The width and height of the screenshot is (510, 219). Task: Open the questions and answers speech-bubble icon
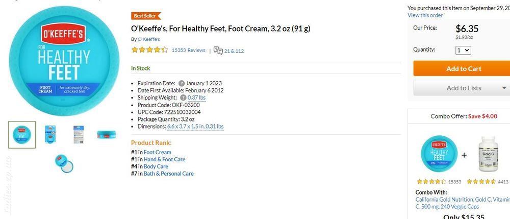[218, 51]
